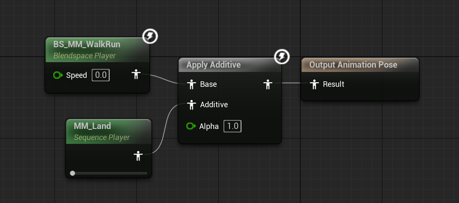Viewport: 459px width, 203px height.
Task: Click the green Alpha float pin
Action: coord(191,126)
